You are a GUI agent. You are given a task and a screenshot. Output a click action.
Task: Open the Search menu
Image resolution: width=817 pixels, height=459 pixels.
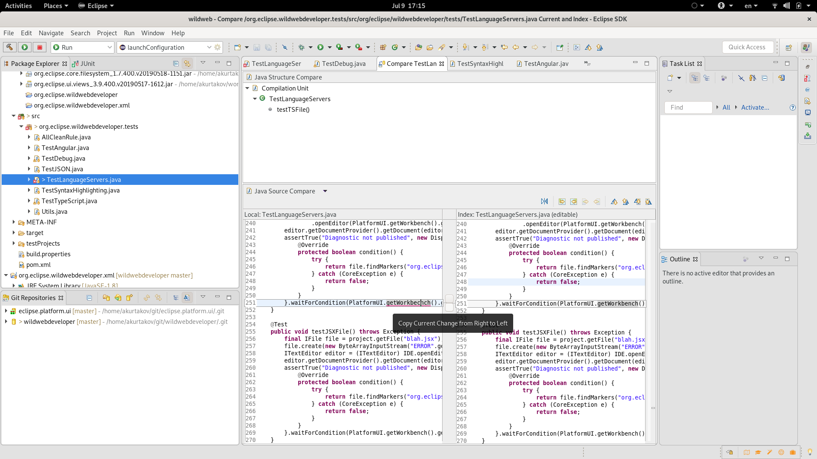pos(80,33)
